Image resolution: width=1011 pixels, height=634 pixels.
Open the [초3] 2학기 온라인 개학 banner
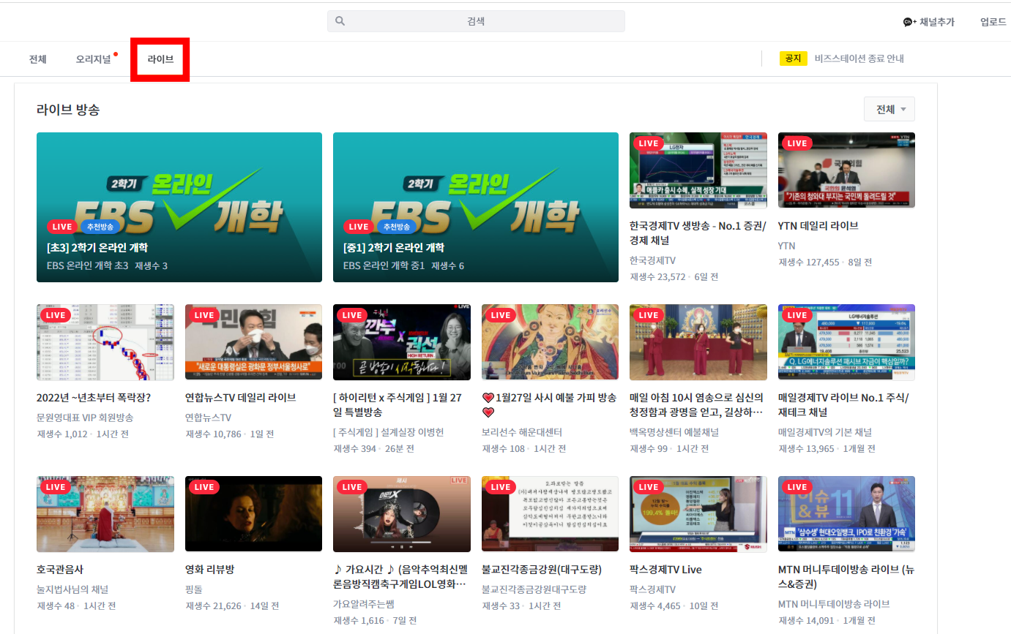pos(179,207)
